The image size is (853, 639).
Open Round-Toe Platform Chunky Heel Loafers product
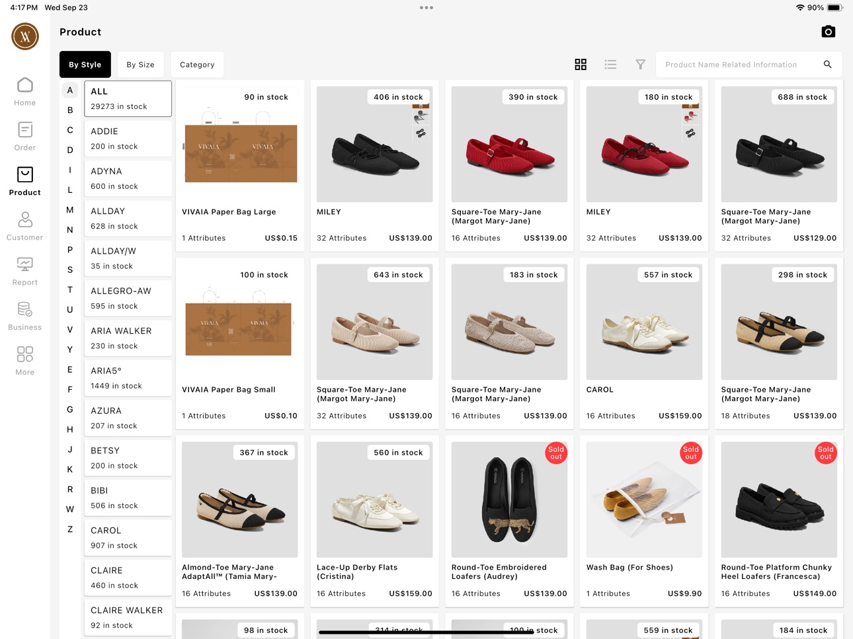tap(779, 521)
